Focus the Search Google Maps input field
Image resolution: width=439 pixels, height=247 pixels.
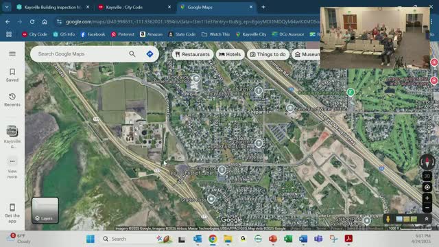coord(81,54)
